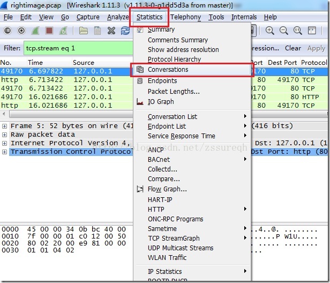This screenshot has width=330, height=283.
Task: Click the filter field with tcp.stream eq 1
Action: point(78,48)
